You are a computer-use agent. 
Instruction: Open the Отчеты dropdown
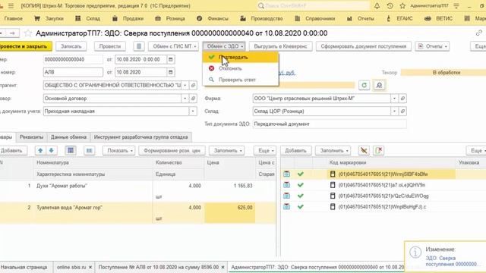(x=432, y=46)
